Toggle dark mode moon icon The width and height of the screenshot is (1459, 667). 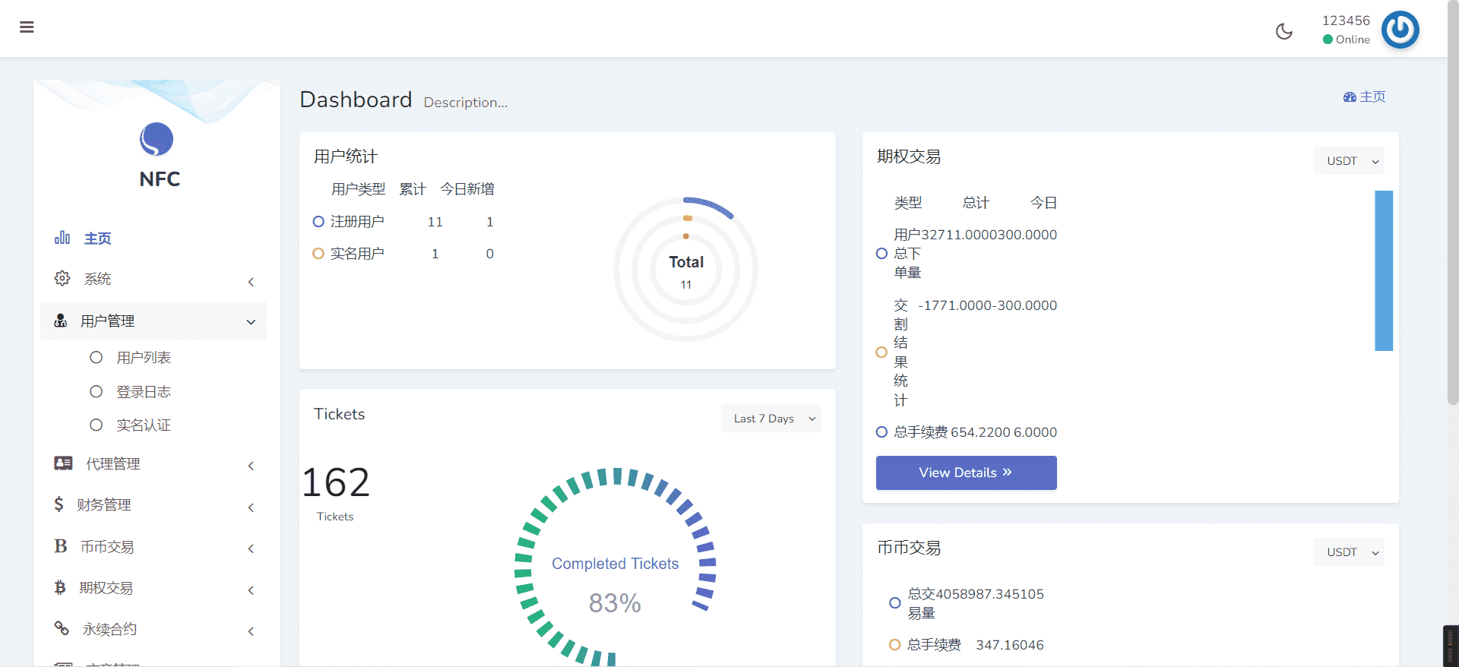pyautogui.click(x=1283, y=31)
